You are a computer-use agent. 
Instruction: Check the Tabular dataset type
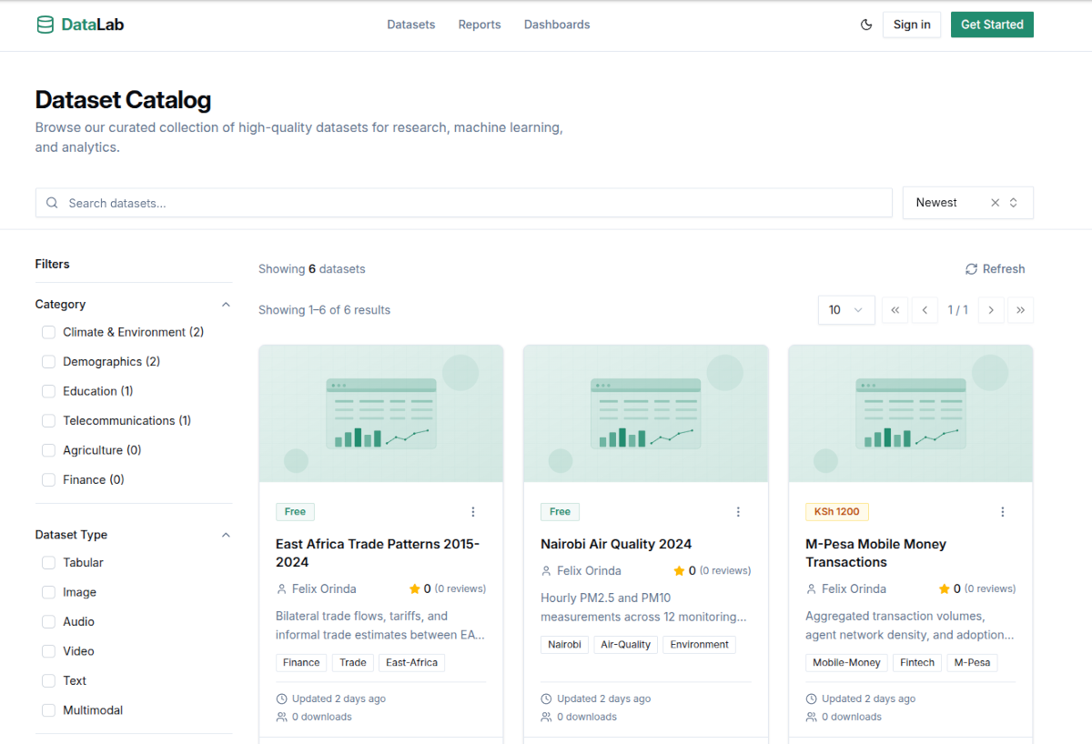49,563
